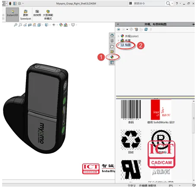Click the camera snapshot icon
The image size is (196, 187).
(37, 11)
